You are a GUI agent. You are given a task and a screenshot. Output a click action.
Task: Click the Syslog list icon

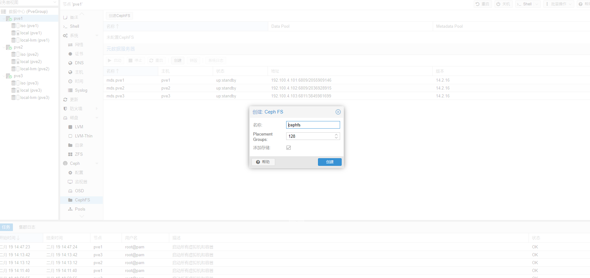[70, 90]
